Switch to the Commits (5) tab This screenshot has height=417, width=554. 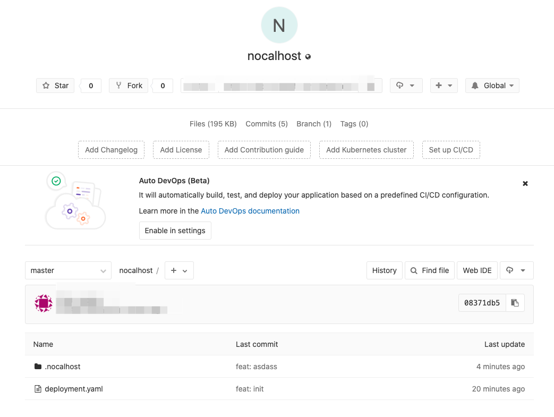pyautogui.click(x=266, y=124)
